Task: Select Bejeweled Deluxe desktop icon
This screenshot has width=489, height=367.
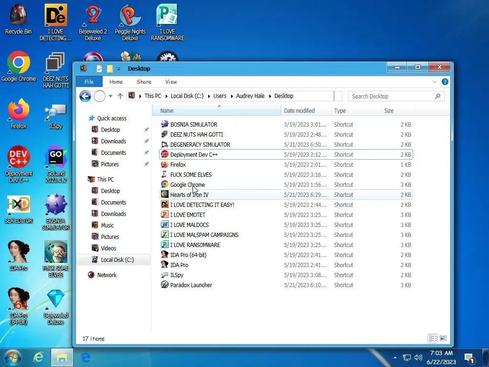Action: [55, 306]
